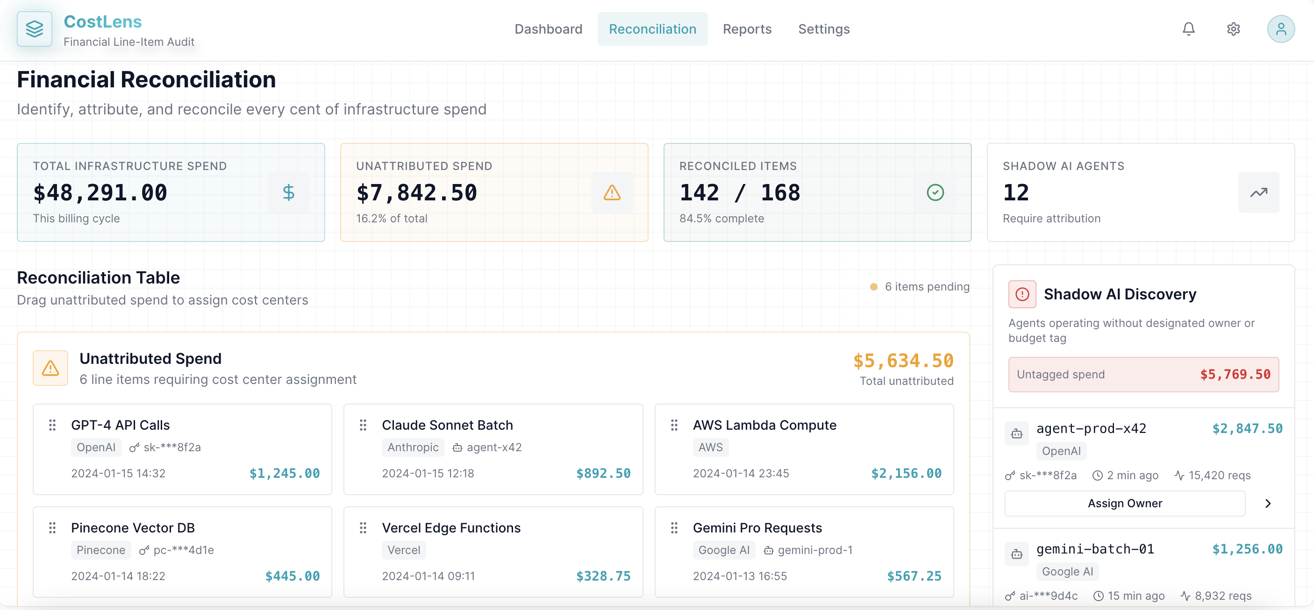Open the user profile avatar
The image size is (1314, 610).
click(1281, 29)
